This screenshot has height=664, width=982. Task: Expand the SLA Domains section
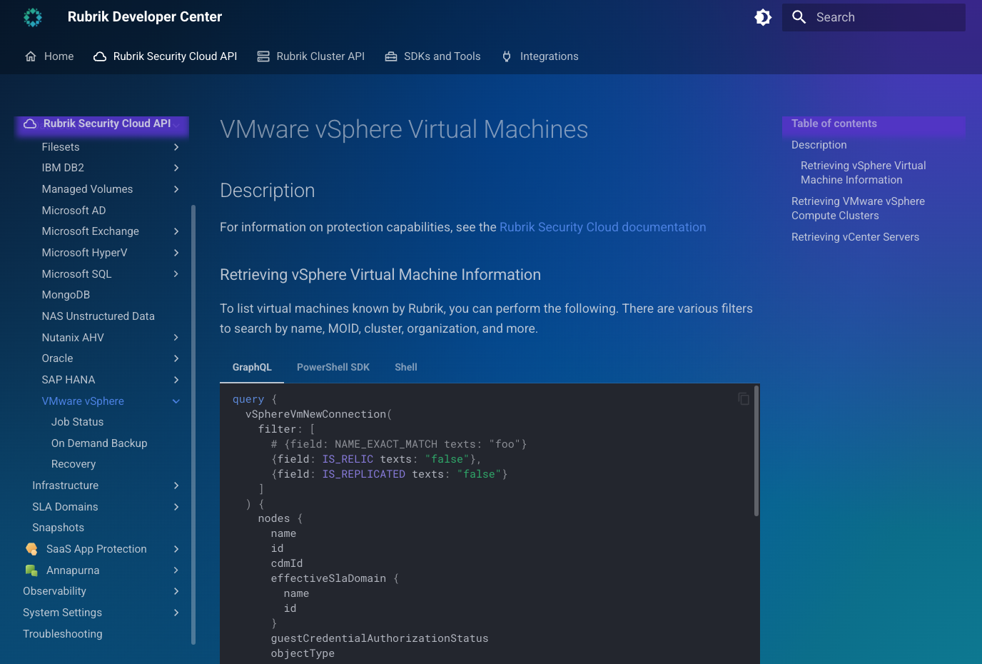[x=176, y=507]
